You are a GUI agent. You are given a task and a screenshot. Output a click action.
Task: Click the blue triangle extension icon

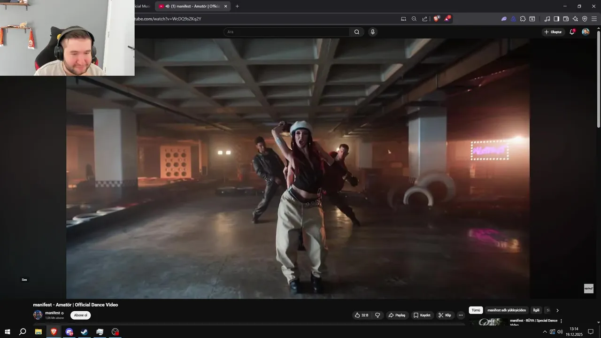click(x=513, y=19)
